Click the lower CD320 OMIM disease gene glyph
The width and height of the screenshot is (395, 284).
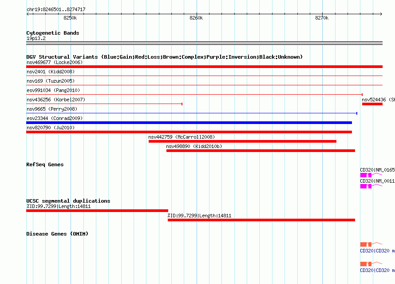pos(371,264)
